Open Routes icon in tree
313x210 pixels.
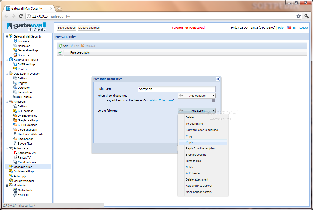15,69
